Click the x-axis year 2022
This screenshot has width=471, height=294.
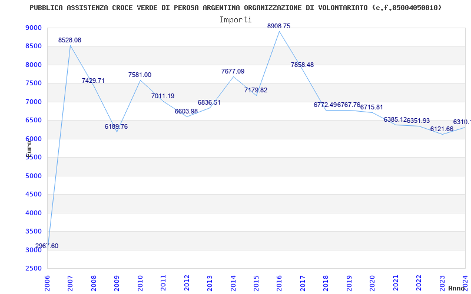(x=419, y=283)
